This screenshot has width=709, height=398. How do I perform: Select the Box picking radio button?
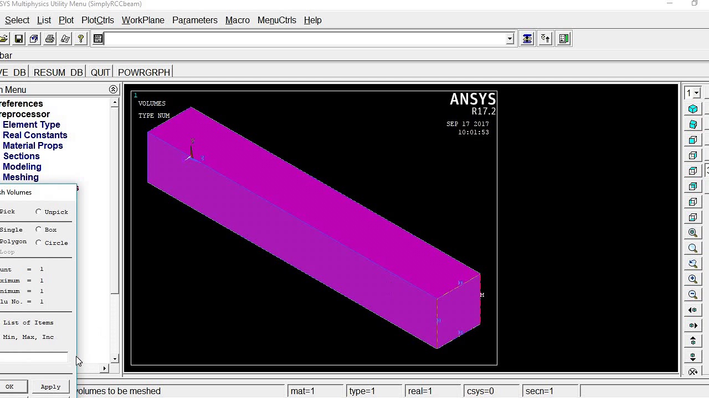pos(38,229)
